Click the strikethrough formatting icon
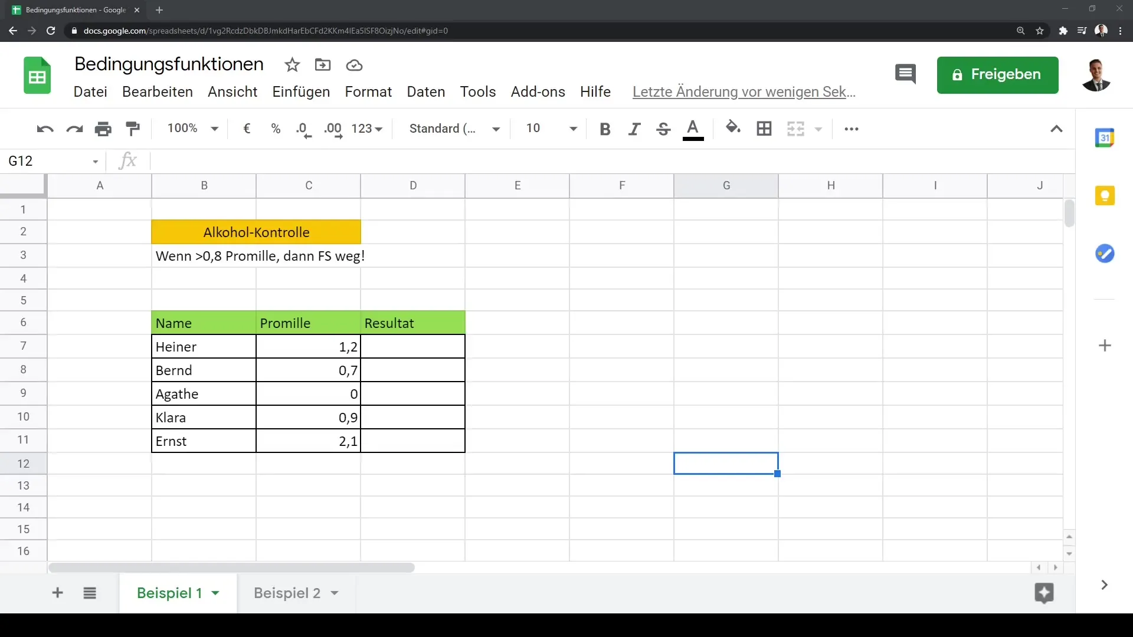 click(663, 129)
